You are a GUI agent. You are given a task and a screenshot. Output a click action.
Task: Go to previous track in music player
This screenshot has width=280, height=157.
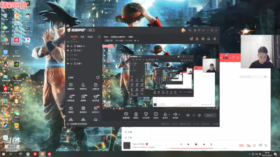pos(188,144)
